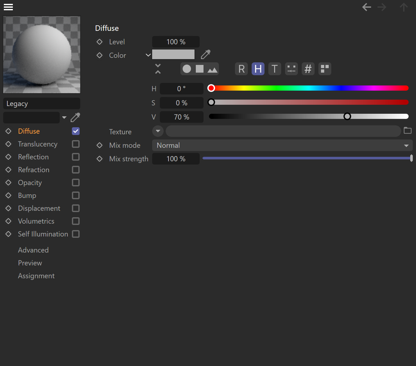This screenshot has width=416, height=366.
Task: Click the hue slider rainbow bar
Action: (309, 88)
